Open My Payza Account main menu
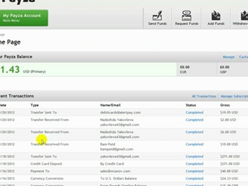The image size is (248, 186). tap(24, 18)
